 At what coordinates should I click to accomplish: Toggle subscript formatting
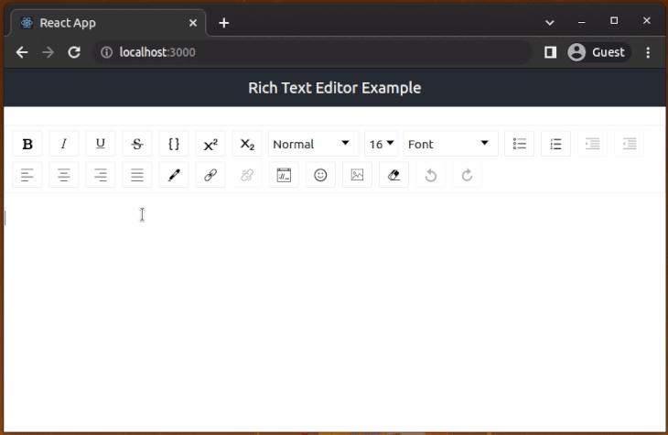247,144
